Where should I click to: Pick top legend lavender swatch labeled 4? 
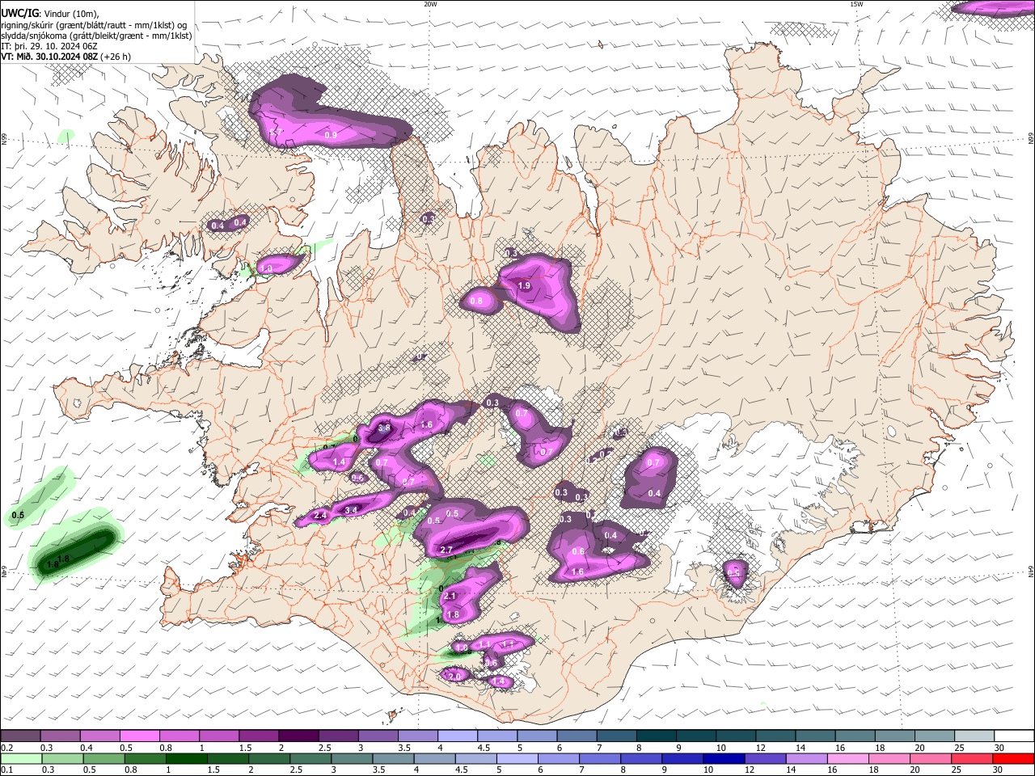point(458,736)
